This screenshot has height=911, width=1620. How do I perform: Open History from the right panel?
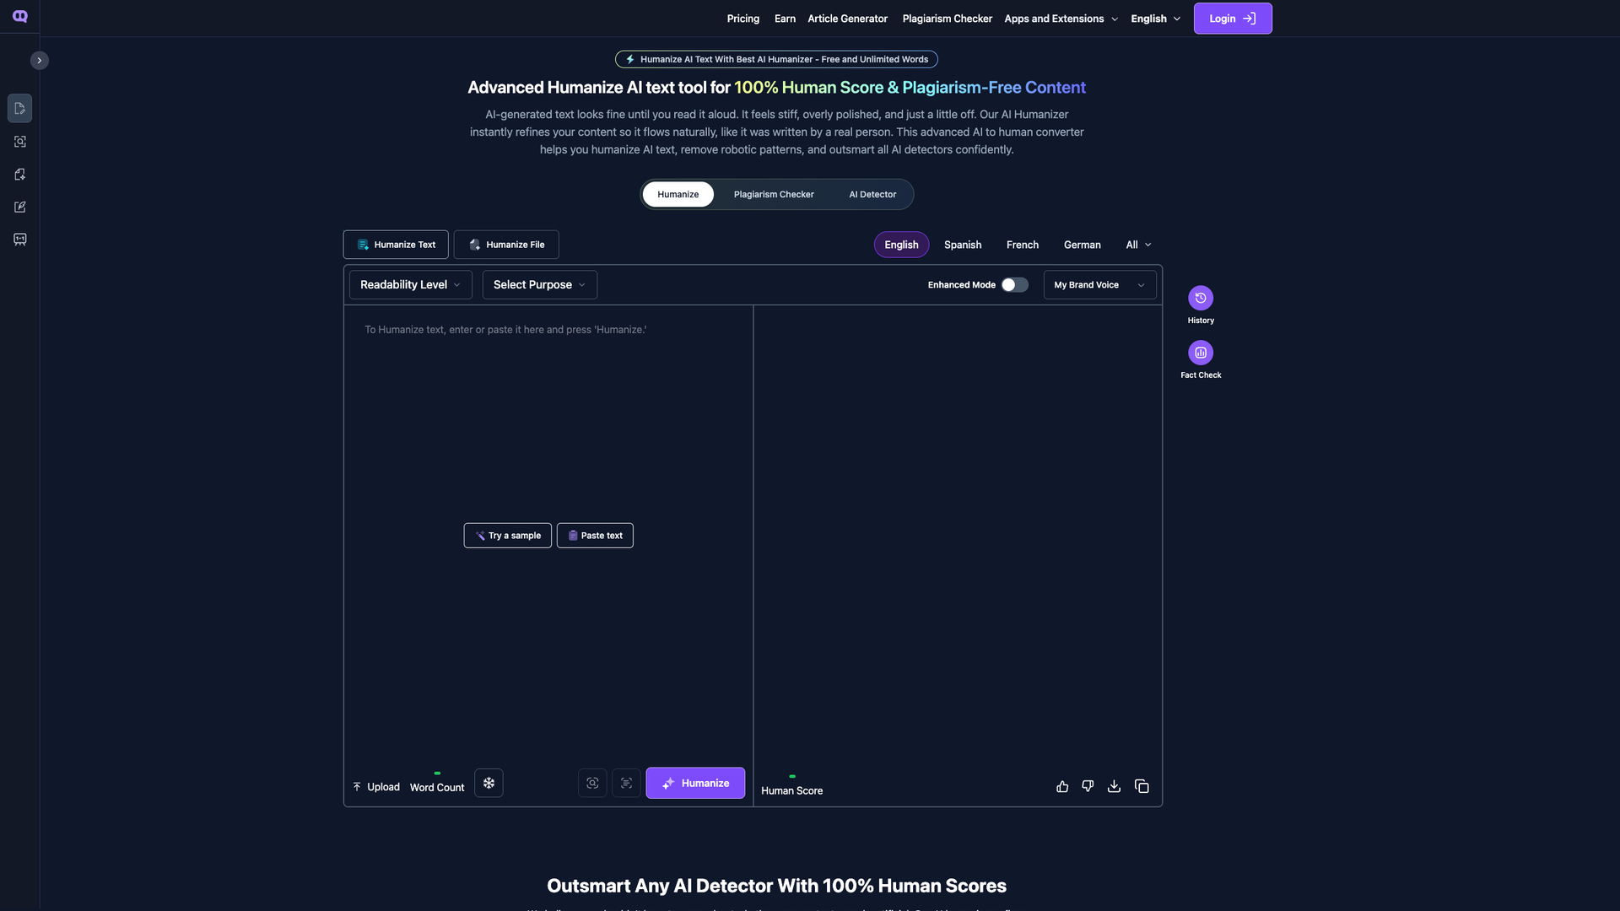[x=1201, y=298]
